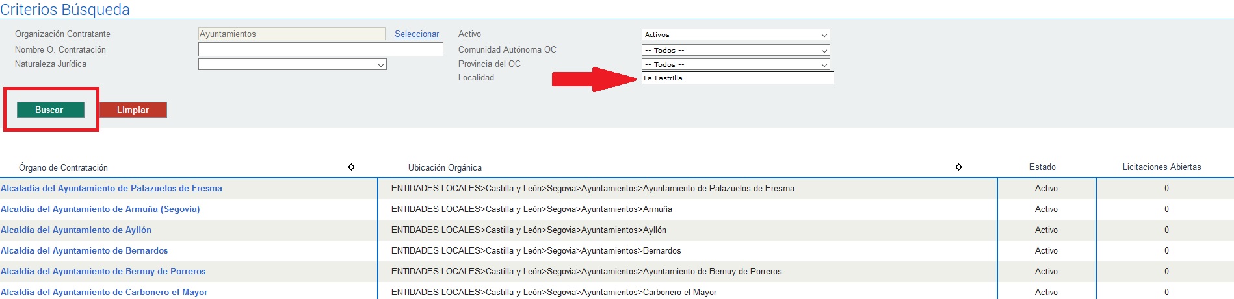1234x299 pixels.
Task: Focus the Localidad text field
Action: tap(737, 78)
